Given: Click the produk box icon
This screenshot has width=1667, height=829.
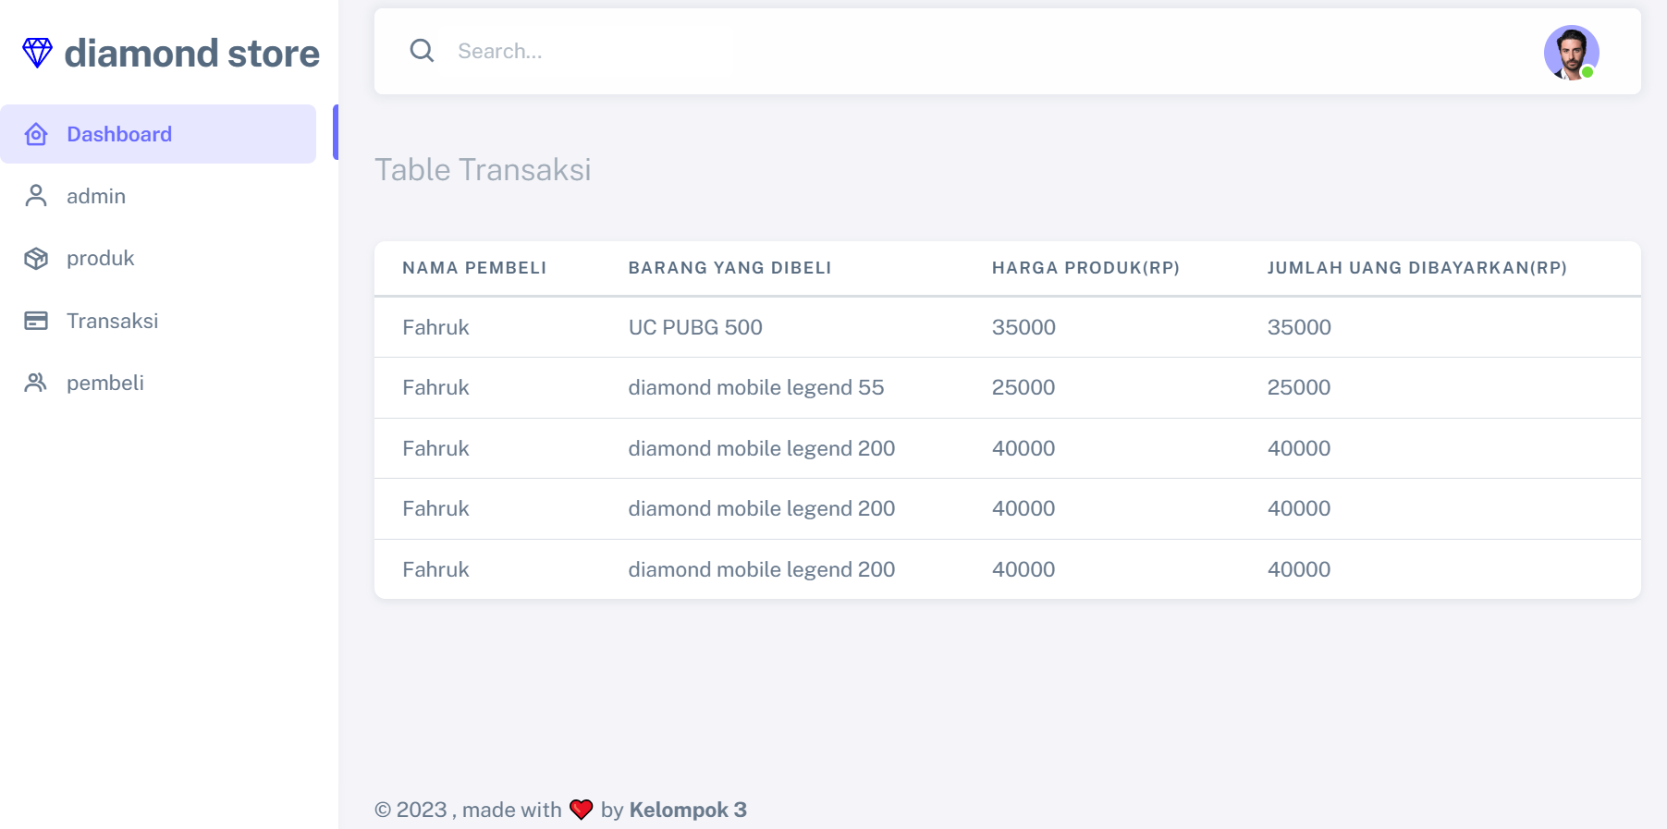Looking at the screenshot, I should [36, 259].
